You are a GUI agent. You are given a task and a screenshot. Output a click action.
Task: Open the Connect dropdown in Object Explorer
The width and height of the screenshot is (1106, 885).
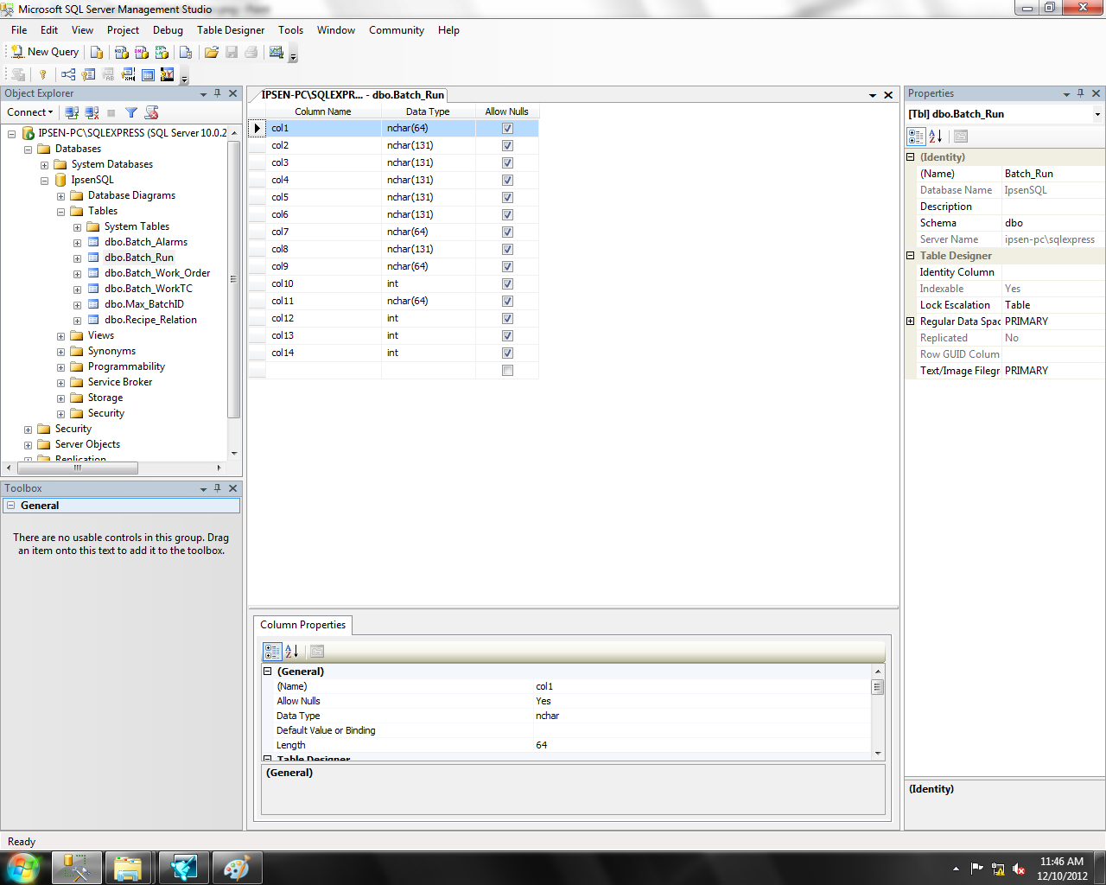(30, 112)
